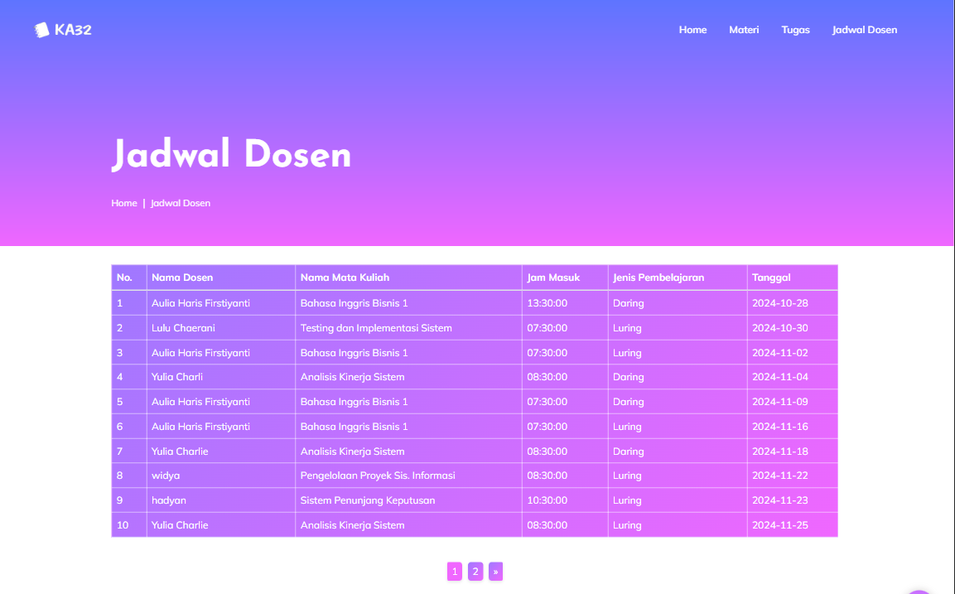Click the KA32 notebook logo icon
This screenshot has height=594, width=955.
(41, 29)
